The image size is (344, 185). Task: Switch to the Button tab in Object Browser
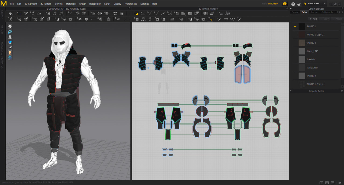coord(314,12)
